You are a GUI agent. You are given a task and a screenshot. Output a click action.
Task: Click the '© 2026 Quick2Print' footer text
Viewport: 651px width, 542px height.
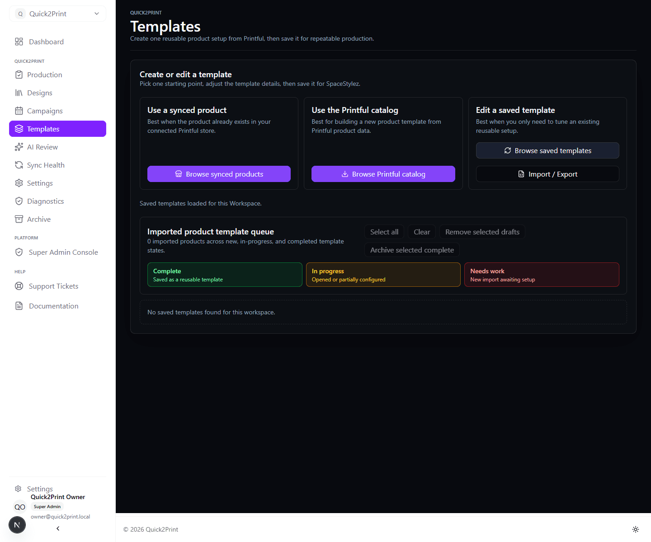(x=151, y=529)
